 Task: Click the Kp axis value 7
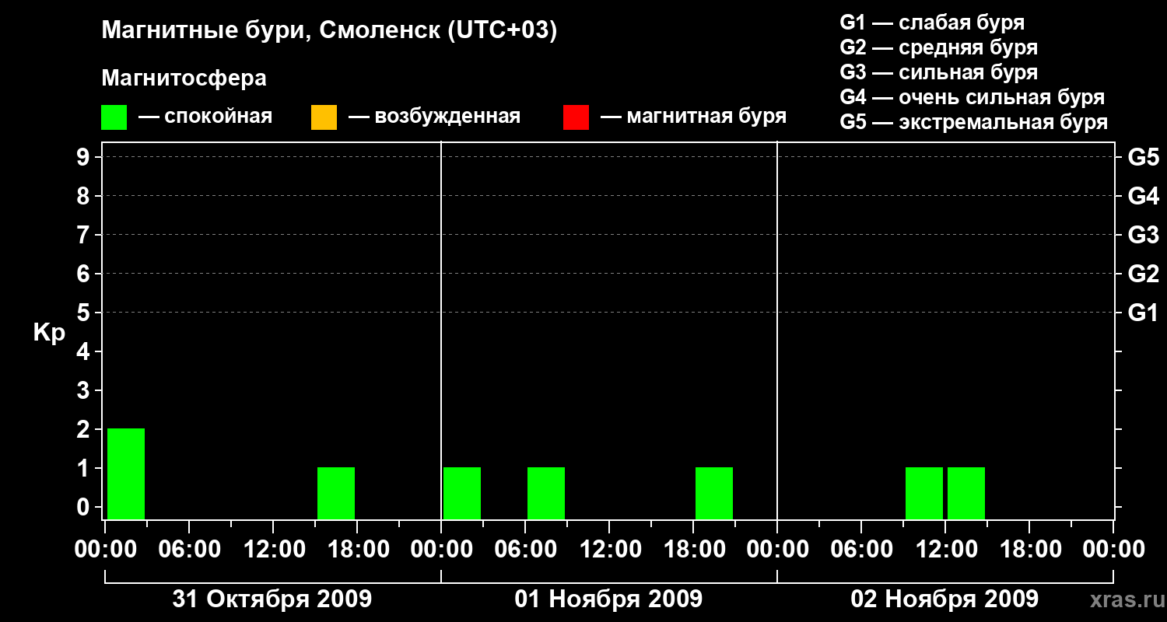[85, 236]
